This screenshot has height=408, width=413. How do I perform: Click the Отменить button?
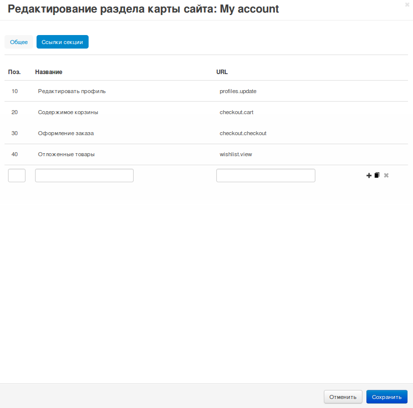pos(343,396)
